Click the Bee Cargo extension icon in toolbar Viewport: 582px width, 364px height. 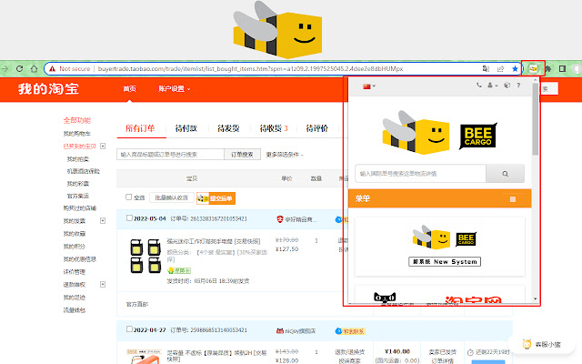[x=533, y=68]
